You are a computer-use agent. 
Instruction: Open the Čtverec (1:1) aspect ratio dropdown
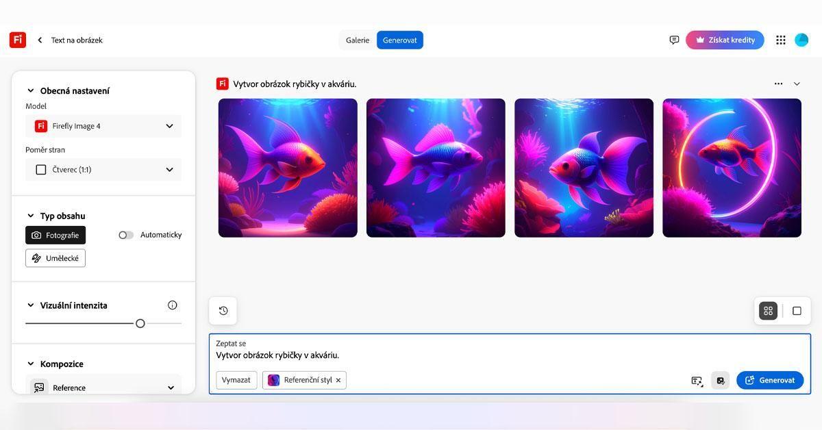(x=103, y=170)
